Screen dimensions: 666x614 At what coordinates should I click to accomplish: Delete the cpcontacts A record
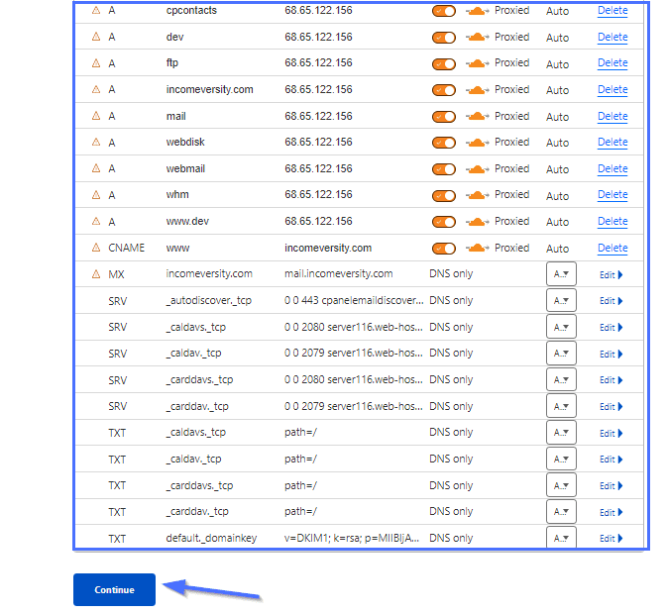click(x=612, y=11)
